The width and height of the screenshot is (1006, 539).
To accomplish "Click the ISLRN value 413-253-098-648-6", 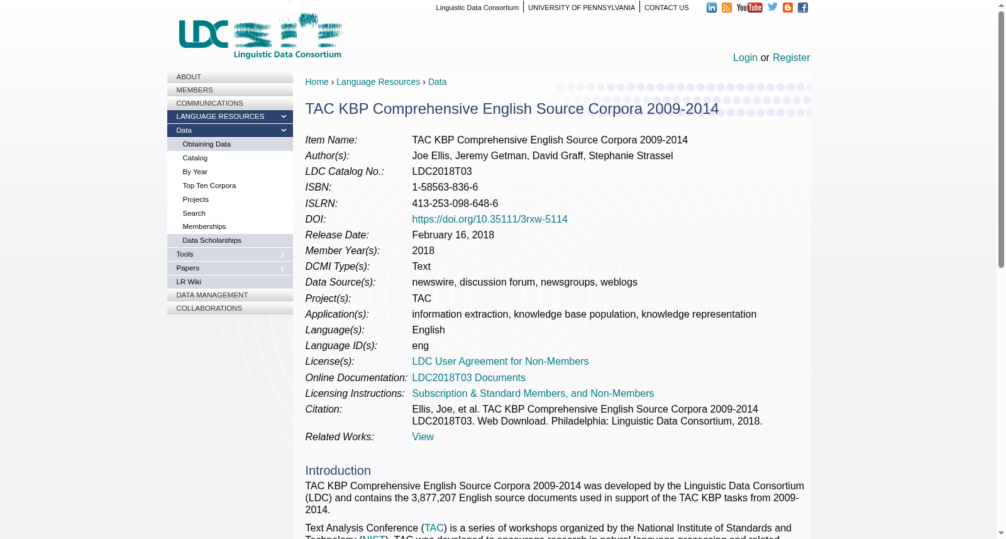I will pos(455,204).
